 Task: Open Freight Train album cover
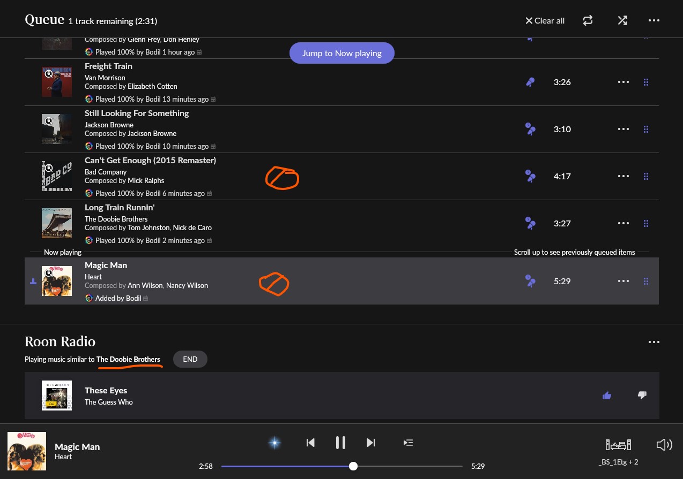point(57,82)
